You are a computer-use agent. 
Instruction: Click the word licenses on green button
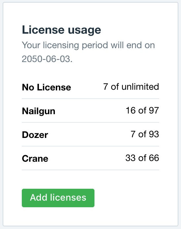tap(68, 198)
